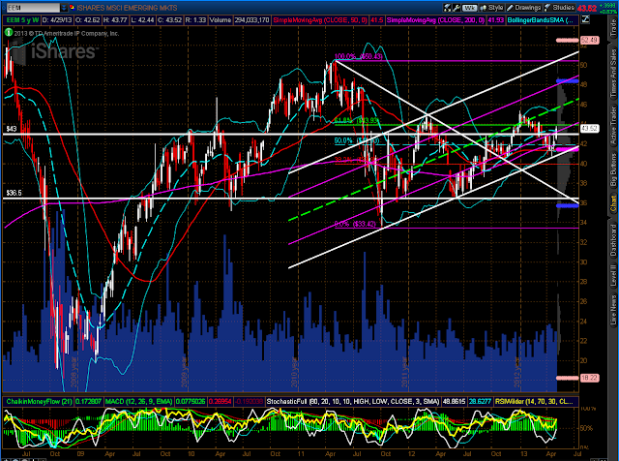This screenshot has width=619, height=461.
Task: Click the chart scale icon below Studies
Action: click(x=585, y=19)
